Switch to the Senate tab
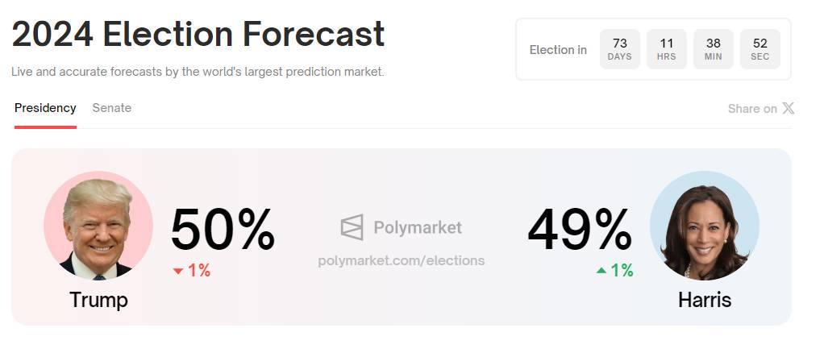This screenshot has height=353, width=824. click(x=111, y=108)
